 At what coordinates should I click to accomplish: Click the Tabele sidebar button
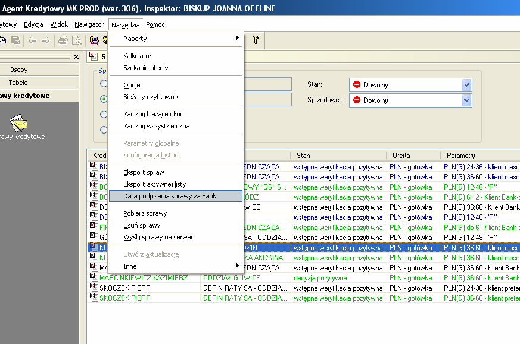pyautogui.click(x=39, y=83)
